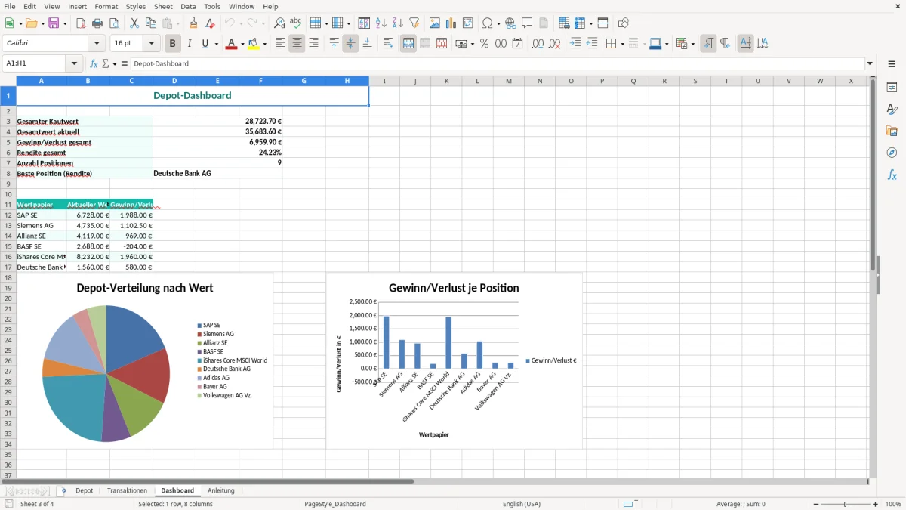Open the Sheet menu
This screenshot has width=906, height=510.
click(x=163, y=6)
